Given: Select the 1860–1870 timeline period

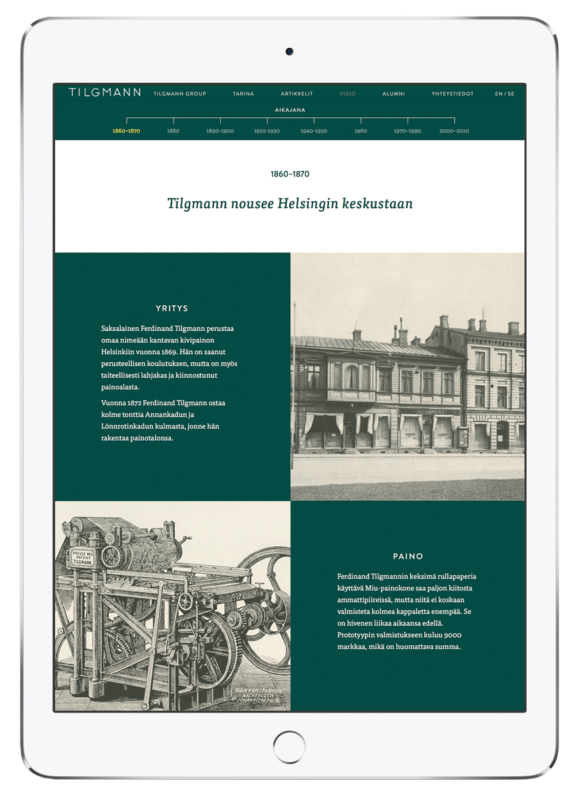Looking at the screenshot, I should coord(126,131).
